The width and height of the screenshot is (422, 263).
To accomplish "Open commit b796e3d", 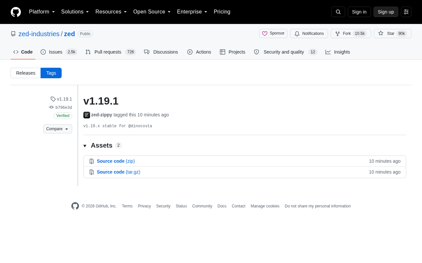I will click(x=61, y=108).
